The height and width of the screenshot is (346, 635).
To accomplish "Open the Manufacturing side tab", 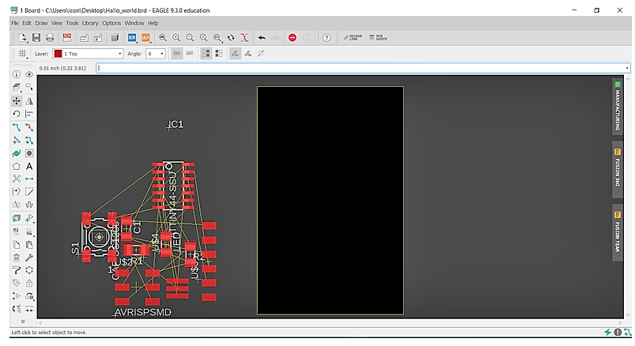I will point(617,107).
